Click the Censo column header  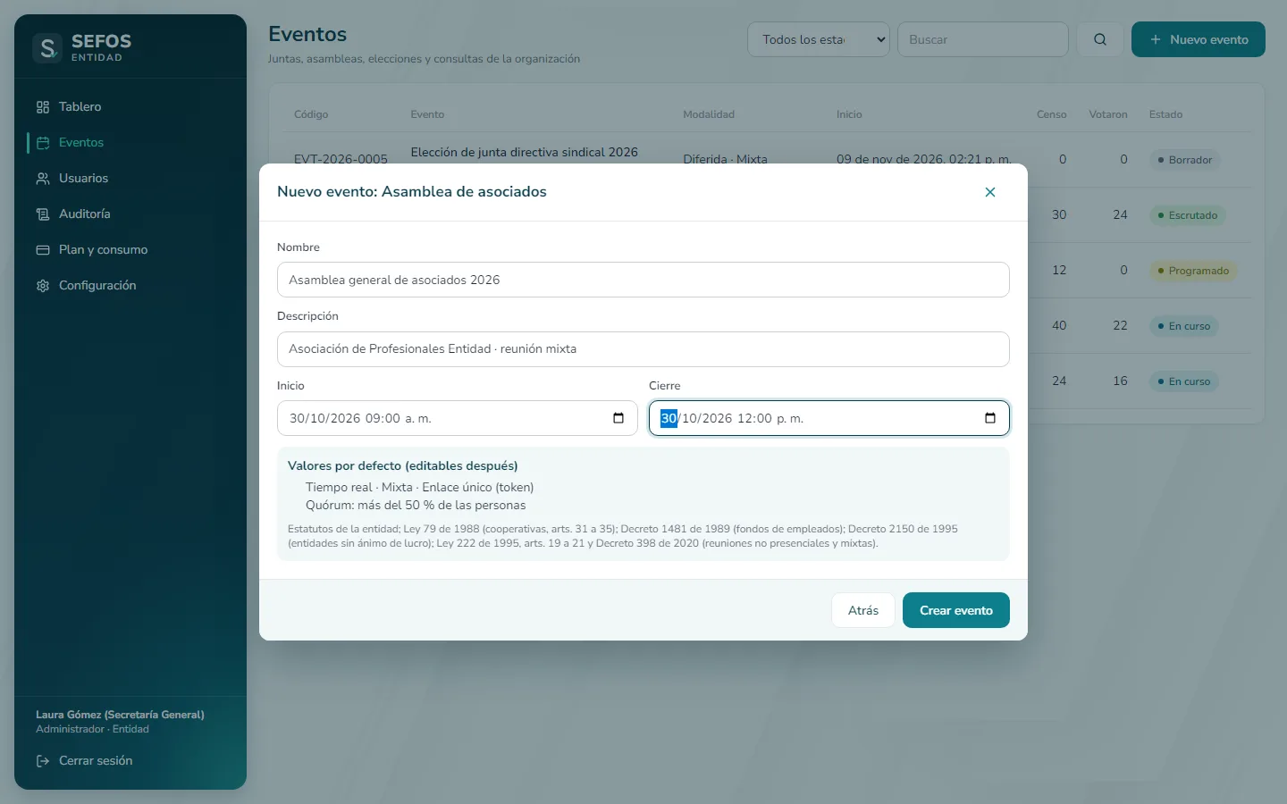[1052, 114]
